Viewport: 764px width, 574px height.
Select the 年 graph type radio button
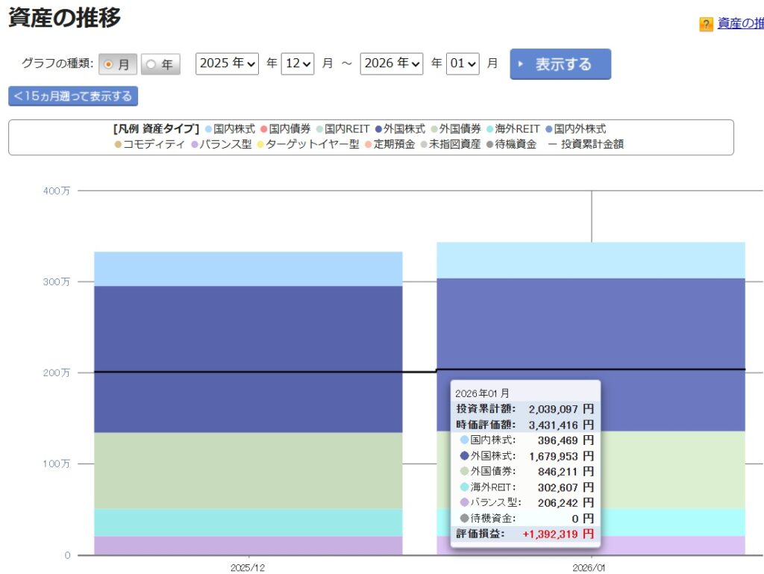point(151,64)
